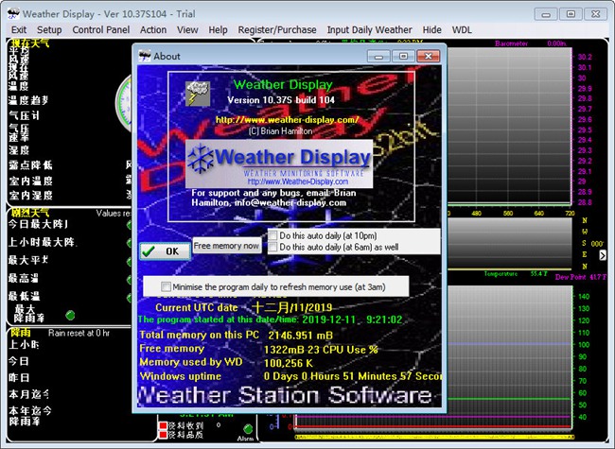
Task: Click the support email info text
Action: click(x=273, y=198)
